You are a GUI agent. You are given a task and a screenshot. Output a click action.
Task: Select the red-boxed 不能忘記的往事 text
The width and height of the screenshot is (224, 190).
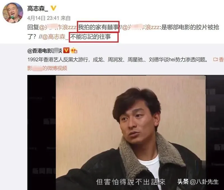pyautogui.click(x=90, y=37)
